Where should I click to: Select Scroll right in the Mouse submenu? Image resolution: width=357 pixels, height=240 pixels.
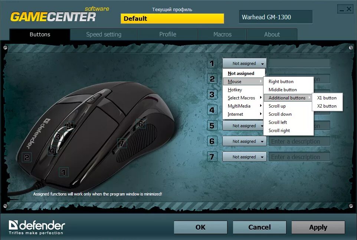click(288, 131)
